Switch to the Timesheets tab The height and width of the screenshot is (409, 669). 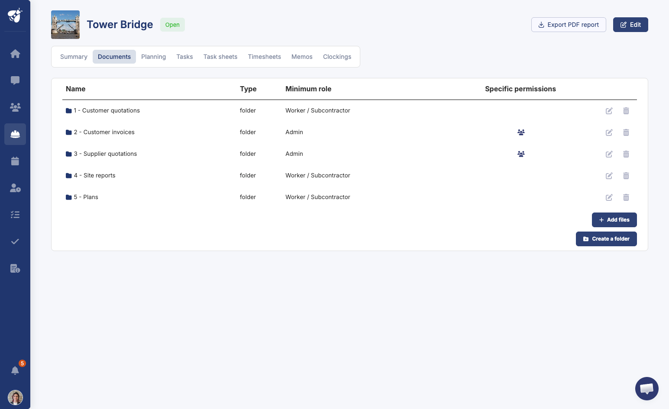(x=264, y=57)
